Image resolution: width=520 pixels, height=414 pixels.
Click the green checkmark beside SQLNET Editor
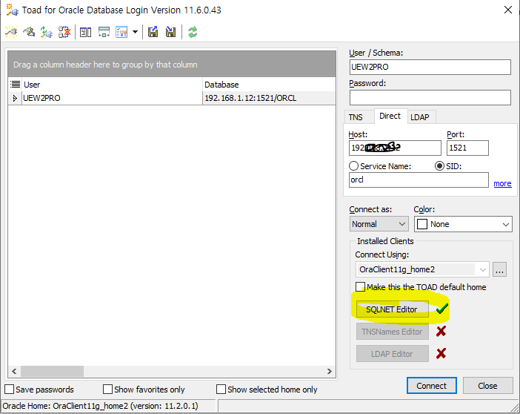tap(441, 309)
